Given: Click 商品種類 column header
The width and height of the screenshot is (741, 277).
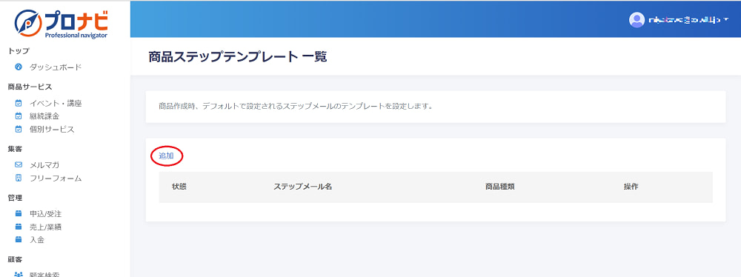Looking at the screenshot, I should [x=499, y=187].
